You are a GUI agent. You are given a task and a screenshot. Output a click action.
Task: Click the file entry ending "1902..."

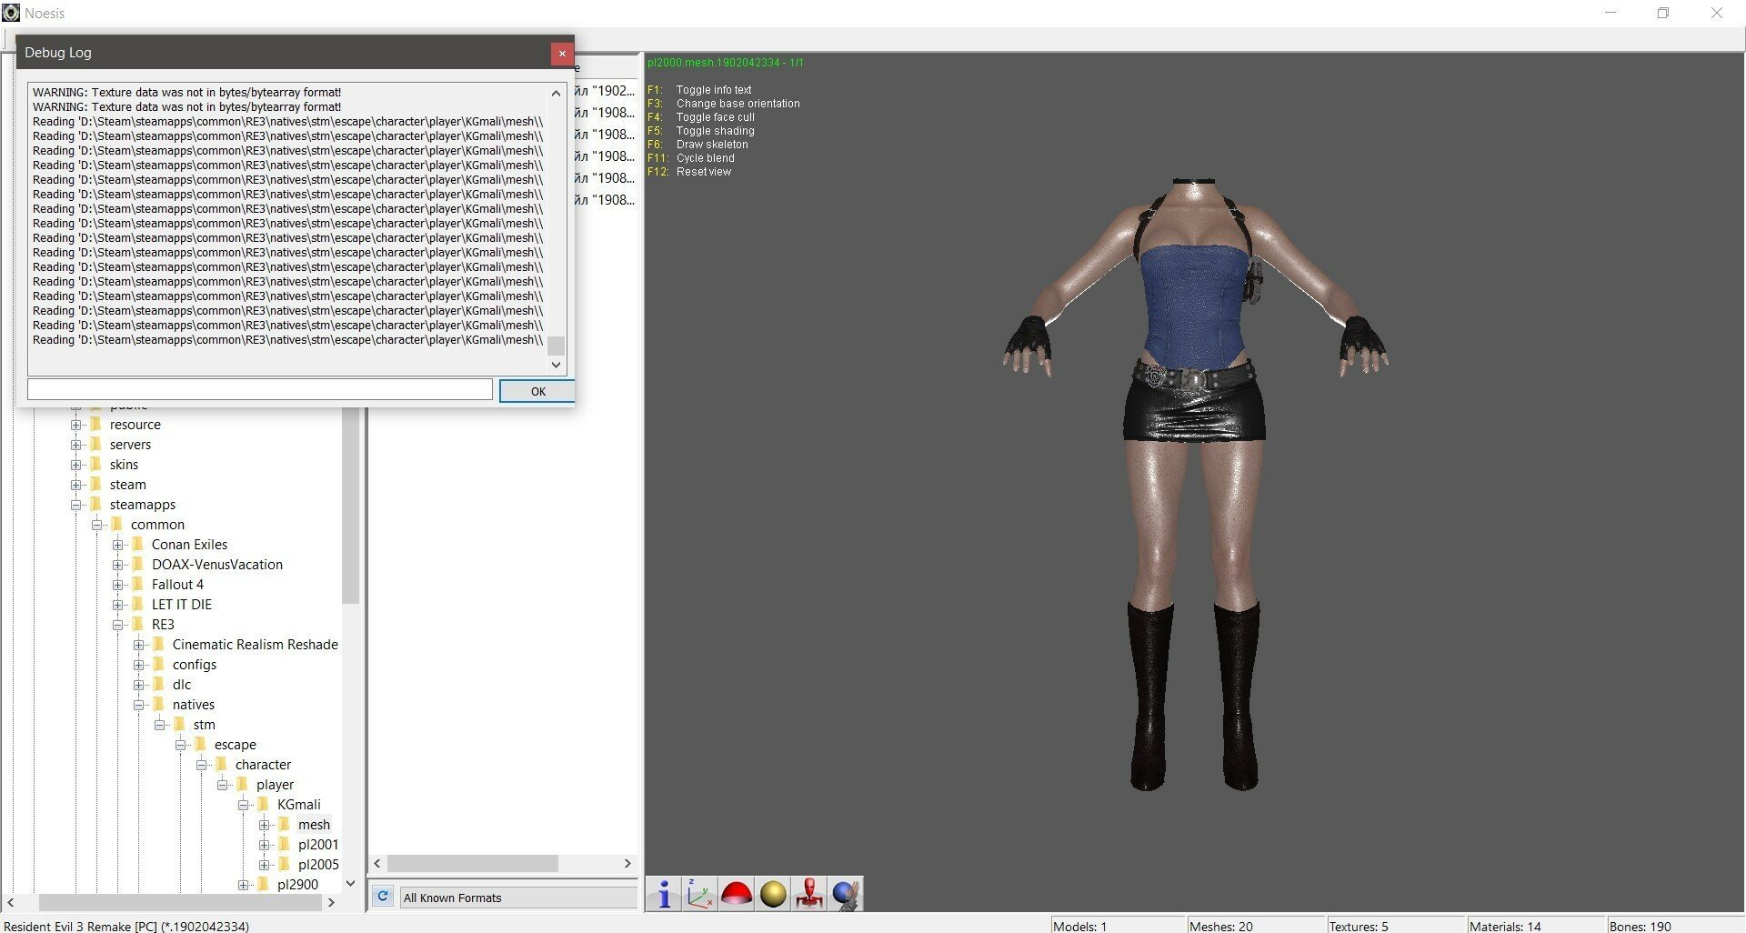pyautogui.click(x=606, y=91)
